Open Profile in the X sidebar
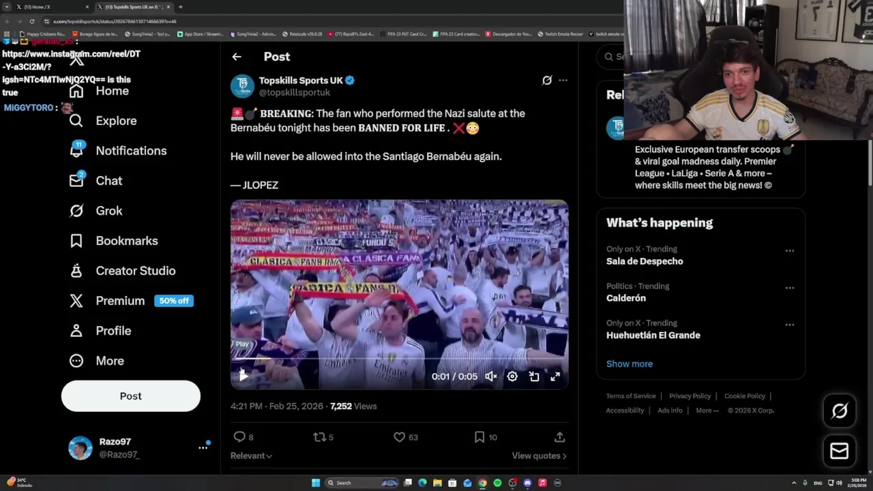Viewport: 873px width, 491px height. pos(100,331)
